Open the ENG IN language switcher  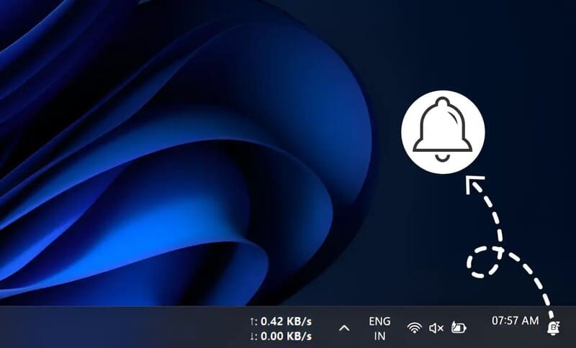coord(380,329)
